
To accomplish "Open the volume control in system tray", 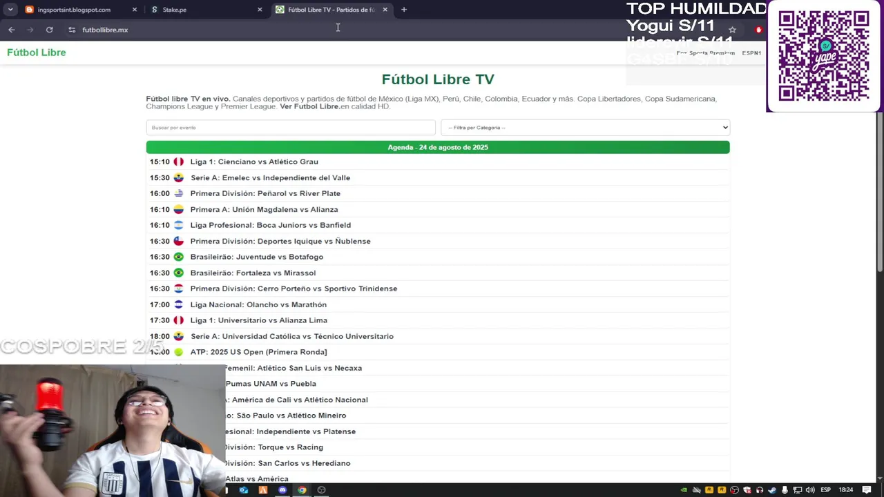I will [809, 490].
